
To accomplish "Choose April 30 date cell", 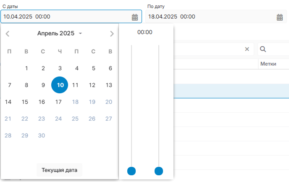I will 42,135.
